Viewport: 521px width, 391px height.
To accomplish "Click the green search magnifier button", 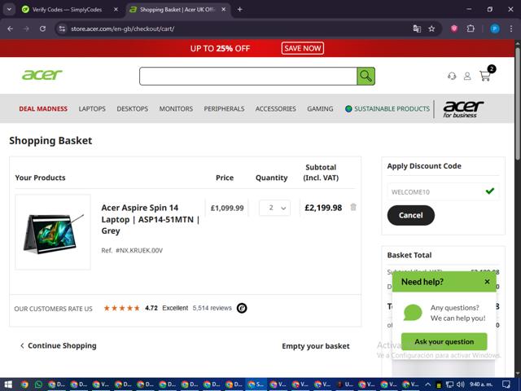I will pyautogui.click(x=366, y=76).
